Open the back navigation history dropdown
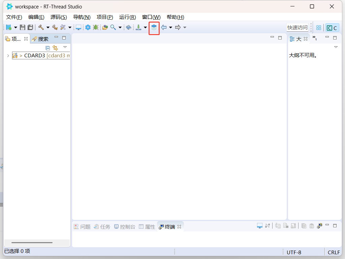The height and width of the screenshot is (259, 345). point(170,28)
